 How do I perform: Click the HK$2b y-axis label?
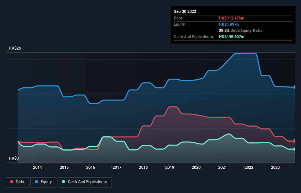tap(15, 48)
